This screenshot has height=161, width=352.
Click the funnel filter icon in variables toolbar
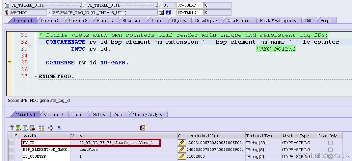pos(60,128)
